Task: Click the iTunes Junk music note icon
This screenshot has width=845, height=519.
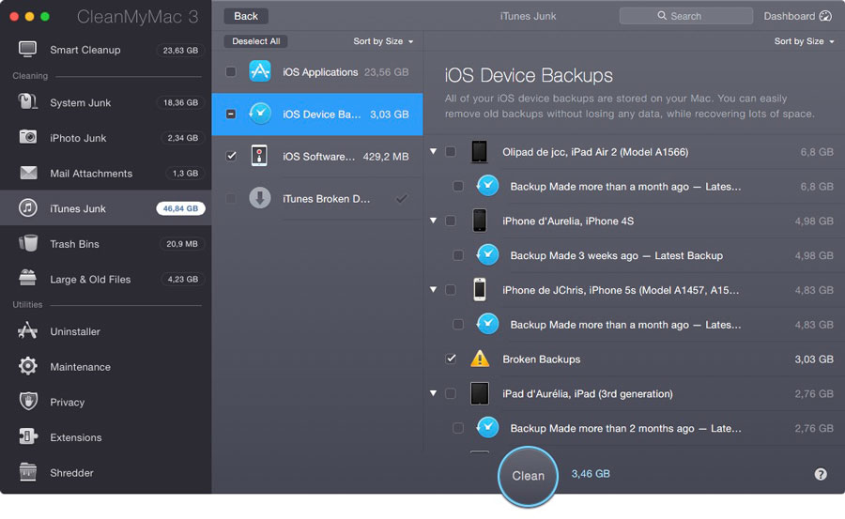Action: tap(28, 207)
